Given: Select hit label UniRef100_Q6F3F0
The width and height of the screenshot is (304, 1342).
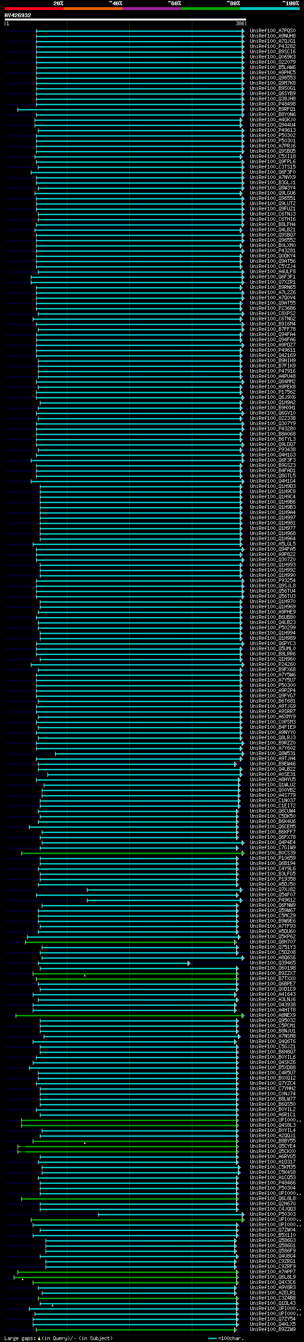Looking at the screenshot, I should tap(273, 172).
